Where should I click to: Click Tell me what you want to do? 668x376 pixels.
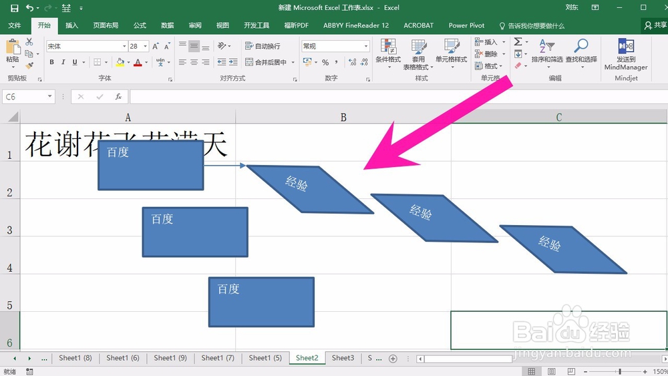pyautogui.click(x=532, y=26)
